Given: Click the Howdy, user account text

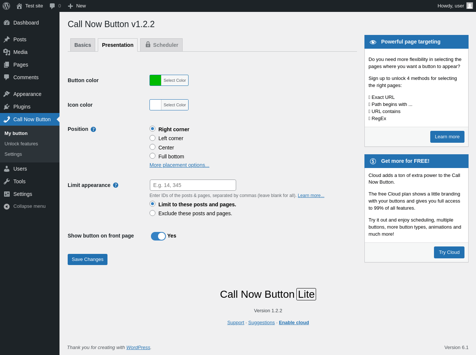Looking at the screenshot, I should pos(451,6).
